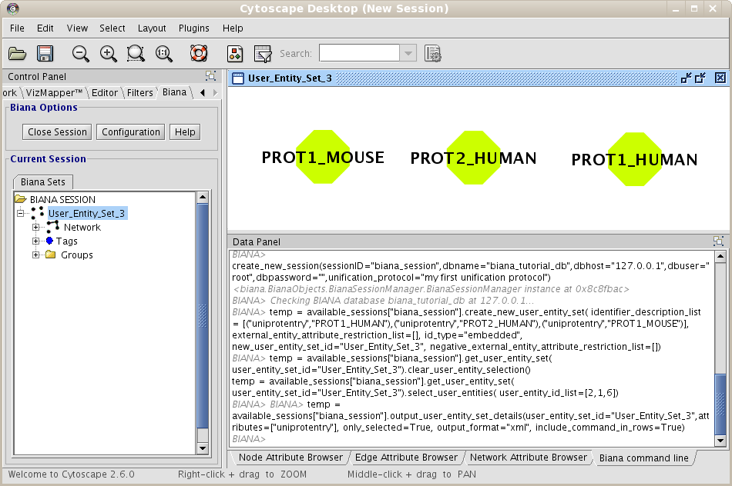
Task: Click the Configuration button
Action: point(131,132)
